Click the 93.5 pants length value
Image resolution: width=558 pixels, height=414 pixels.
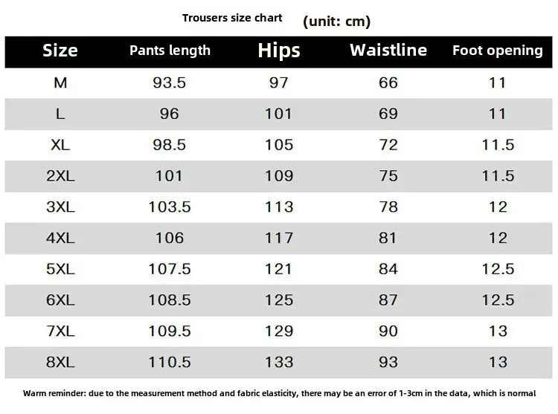coord(170,83)
